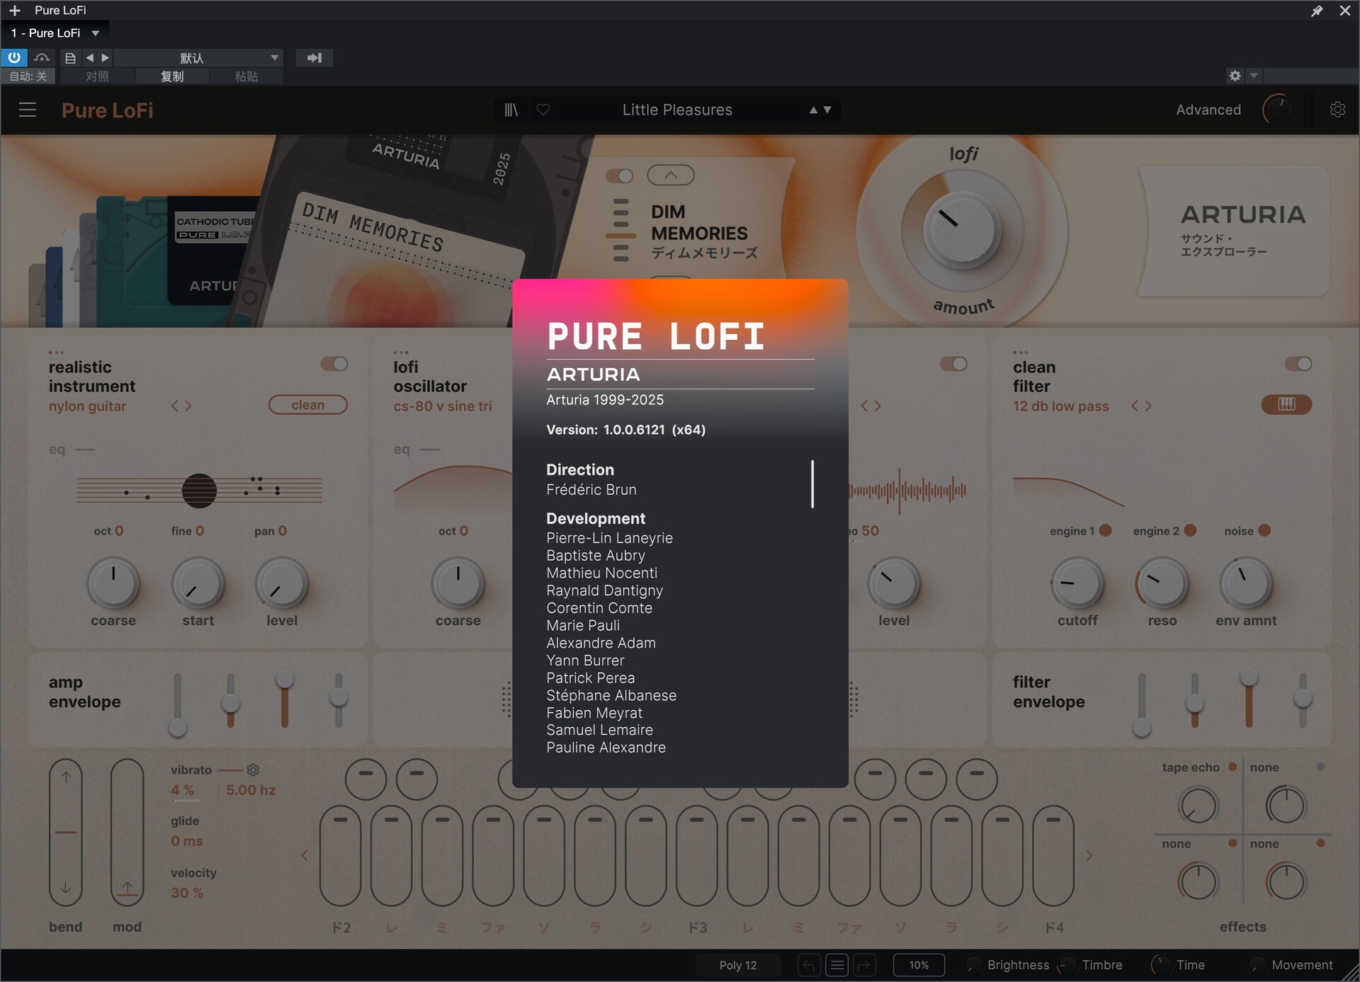Viewport: 1360px width, 982px height.
Task: Open the hamburger main menu
Action: 28,110
